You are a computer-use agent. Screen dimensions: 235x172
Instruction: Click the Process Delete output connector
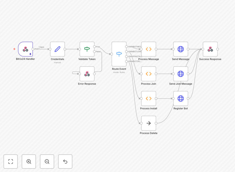pos(156,123)
